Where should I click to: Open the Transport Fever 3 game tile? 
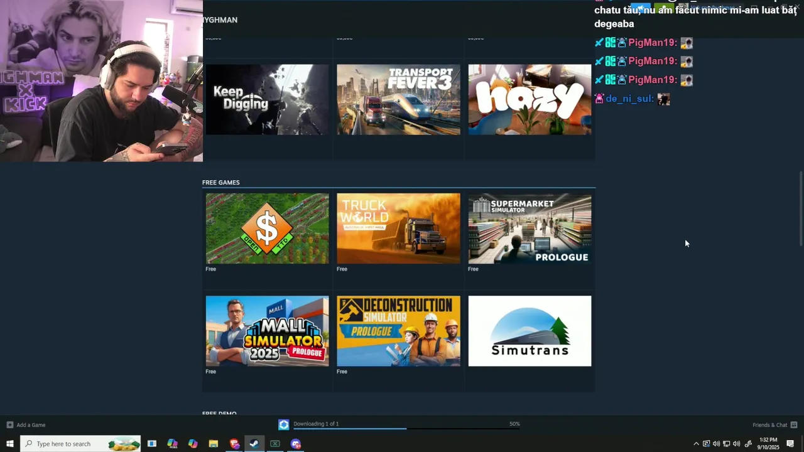coord(398,99)
